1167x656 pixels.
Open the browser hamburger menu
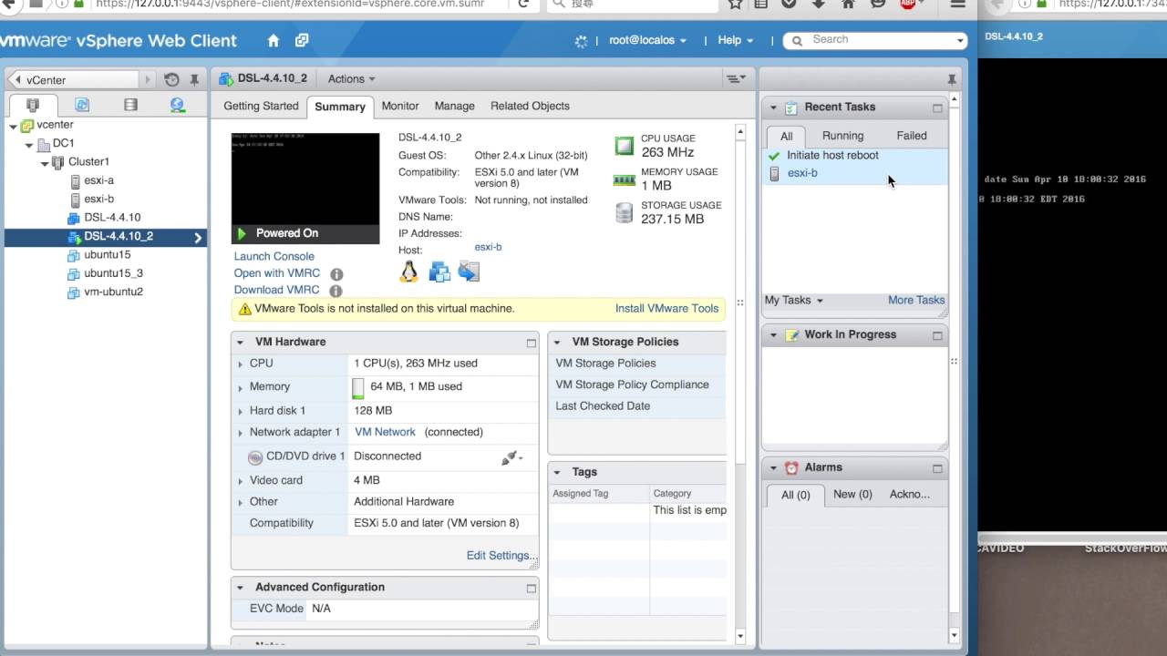point(957,4)
